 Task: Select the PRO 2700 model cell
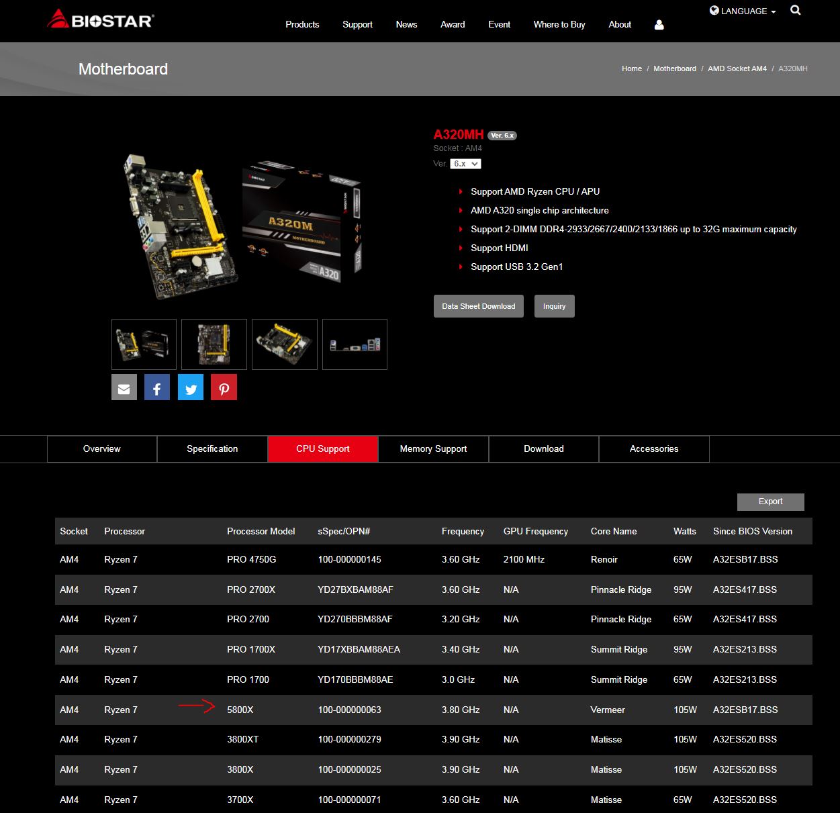tap(248, 619)
